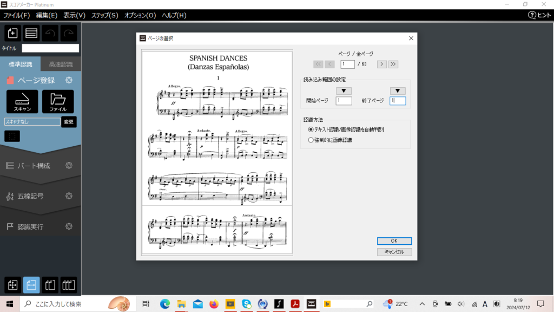Select the three-page view icon

pos(68,284)
